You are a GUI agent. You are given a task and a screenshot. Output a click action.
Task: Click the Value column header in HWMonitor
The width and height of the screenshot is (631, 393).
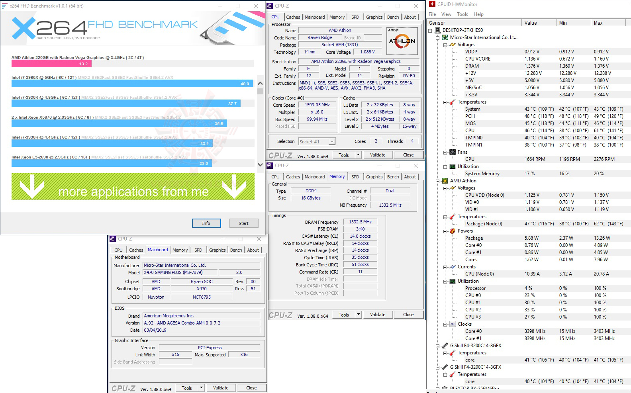[539, 23]
